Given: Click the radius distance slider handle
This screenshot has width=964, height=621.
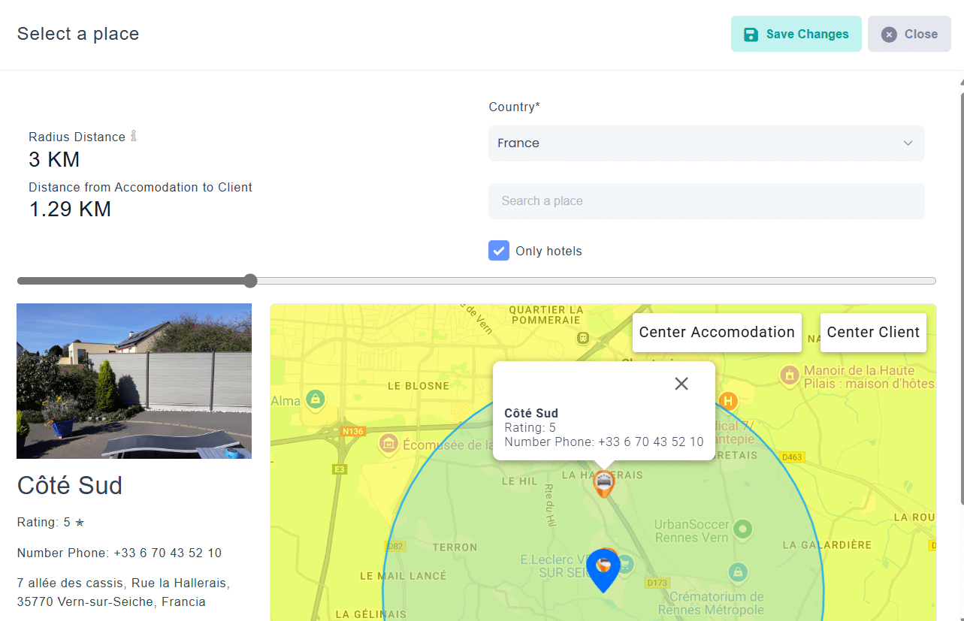Looking at the screenshot, I should 250,281.
